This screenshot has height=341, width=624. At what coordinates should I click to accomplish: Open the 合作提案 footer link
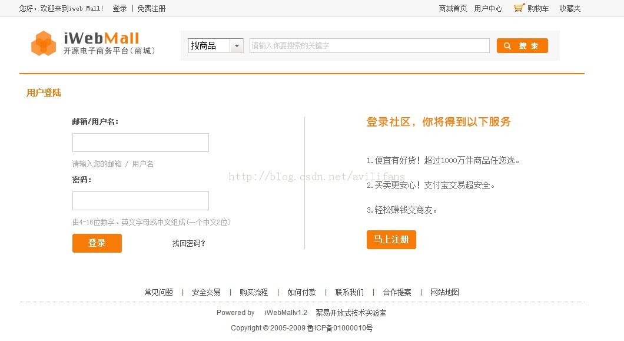pos(397,292)
